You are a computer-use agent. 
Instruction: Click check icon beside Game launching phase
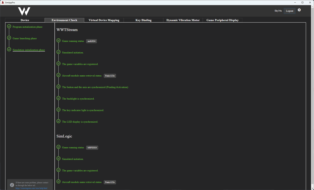pyautogui.click(x=9, y=38)
